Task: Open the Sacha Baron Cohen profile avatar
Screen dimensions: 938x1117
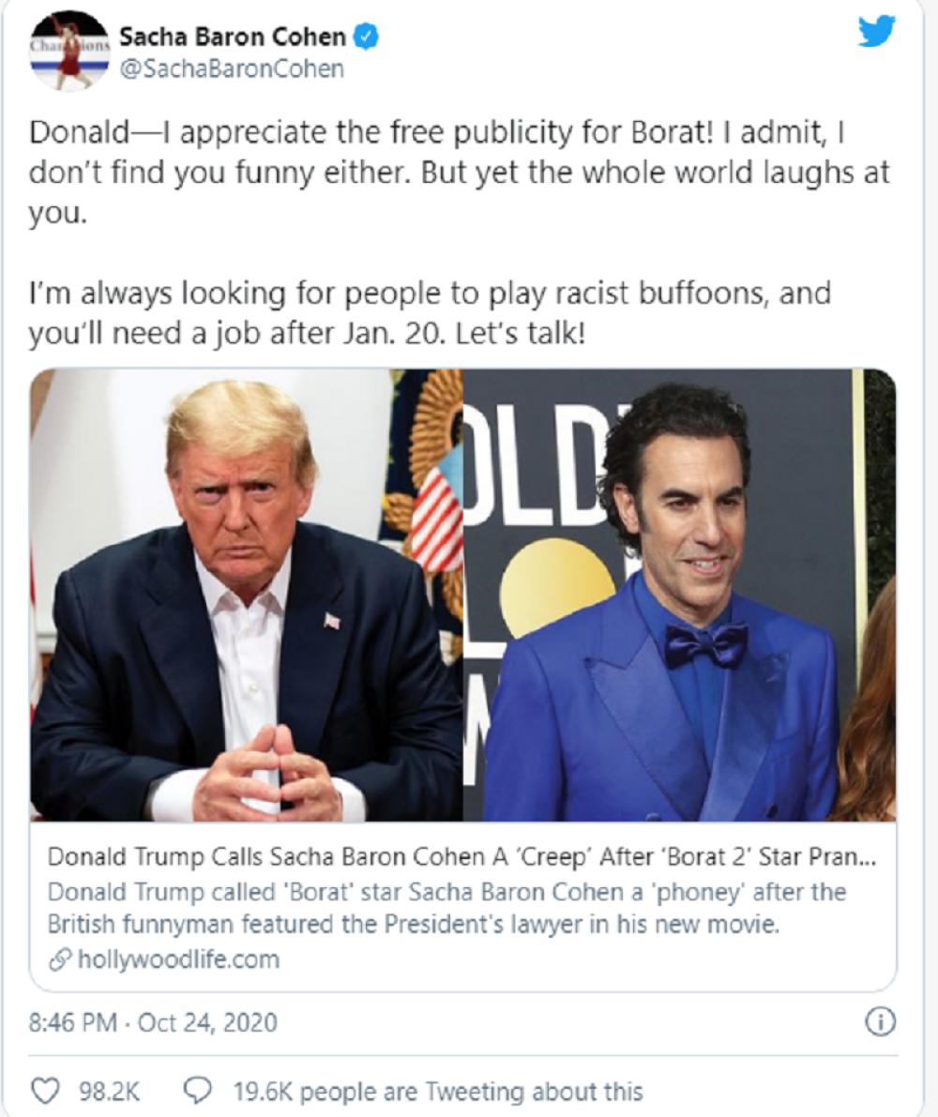Action: (68, 51)
